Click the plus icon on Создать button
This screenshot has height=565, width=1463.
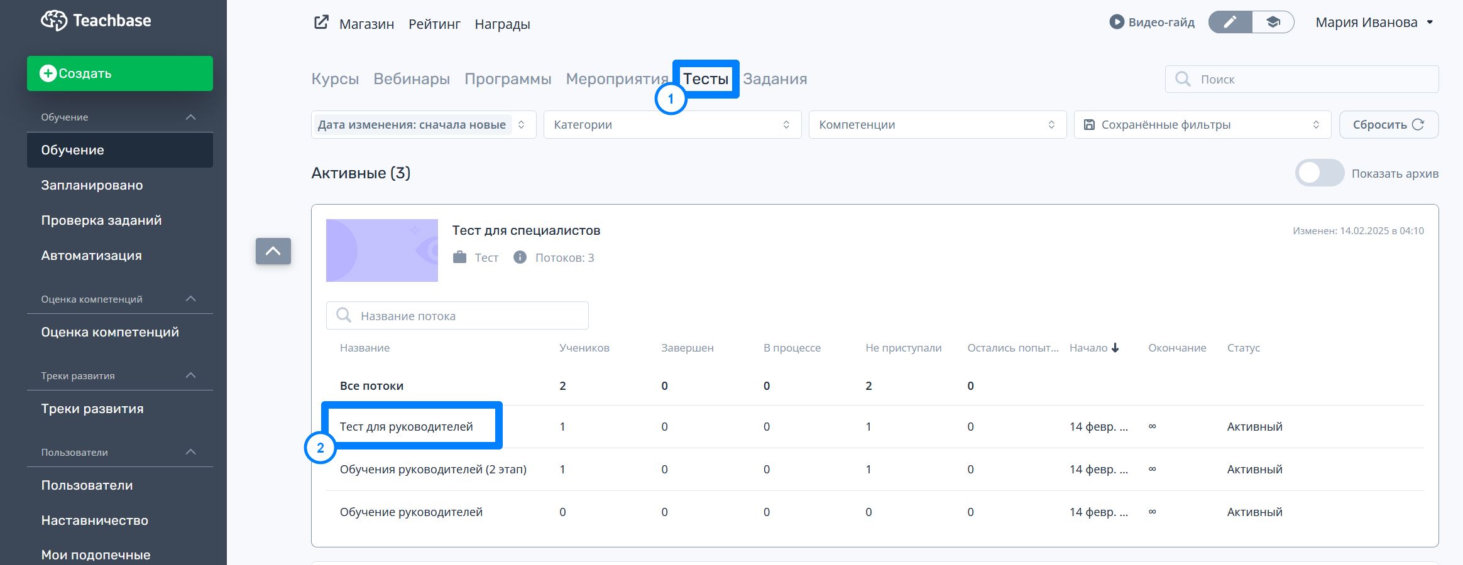pyautogui.click(x=48, y=73)
